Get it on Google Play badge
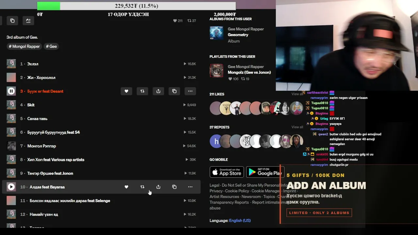Image resolution: width=418 pixels, height=235 pixels. (x=265, y=172)
